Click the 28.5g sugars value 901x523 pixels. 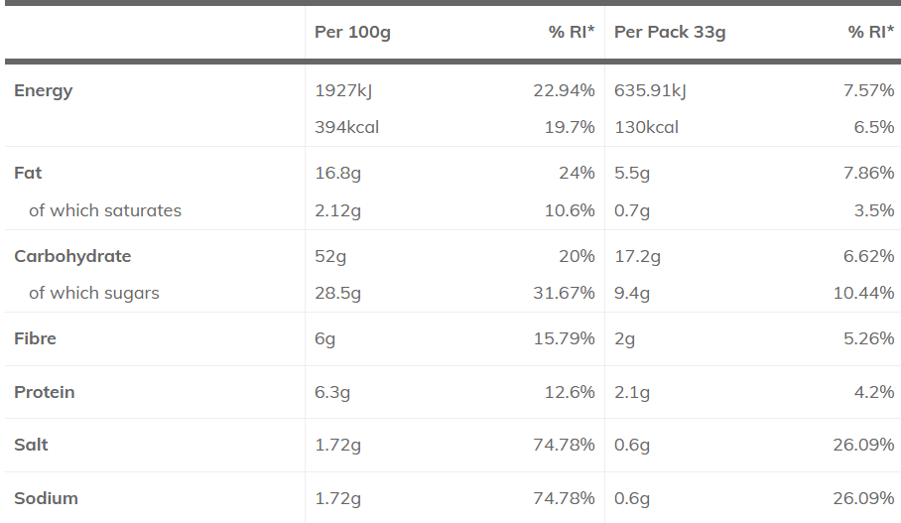(337, 293)
